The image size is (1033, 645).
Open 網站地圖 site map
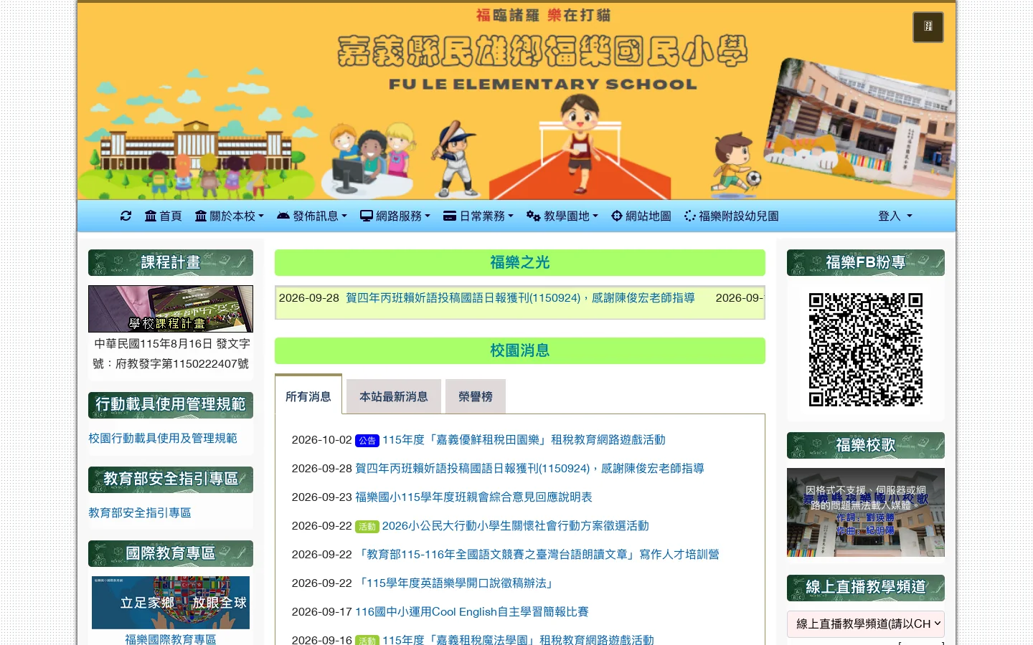tap(641, 216)
